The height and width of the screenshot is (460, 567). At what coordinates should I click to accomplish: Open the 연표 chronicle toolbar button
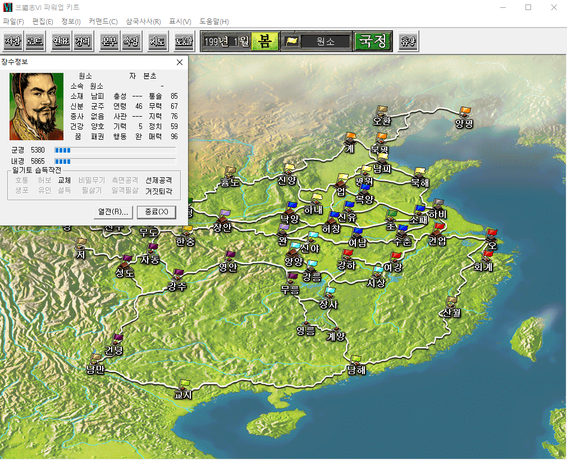click(x=61, y=41)
